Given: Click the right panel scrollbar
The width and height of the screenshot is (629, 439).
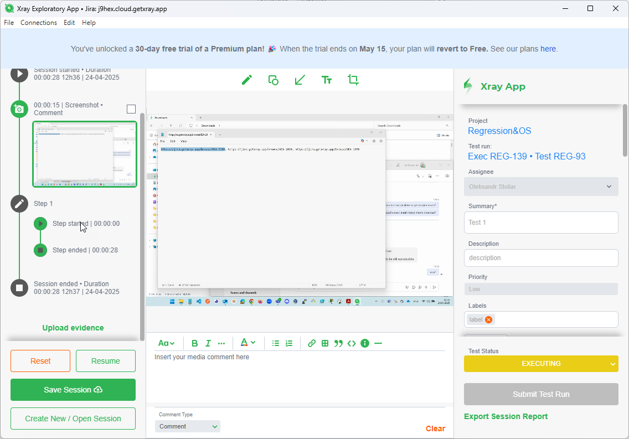Looking at the screenshot, I should point(625,130).
